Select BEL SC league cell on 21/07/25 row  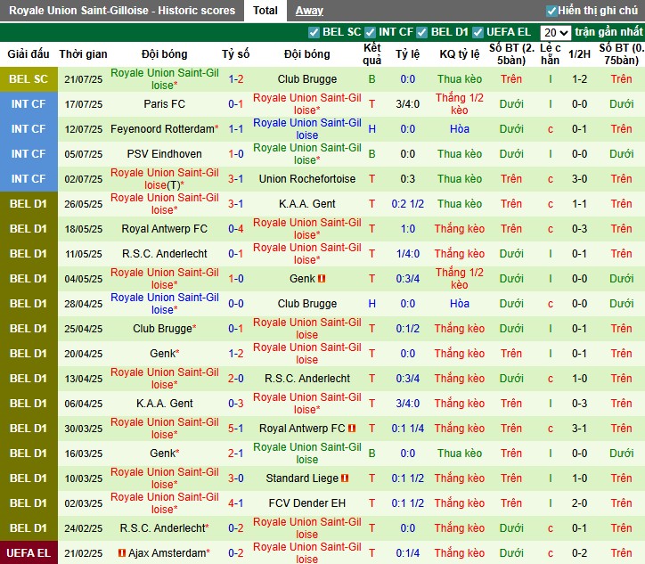coord(29,79)
